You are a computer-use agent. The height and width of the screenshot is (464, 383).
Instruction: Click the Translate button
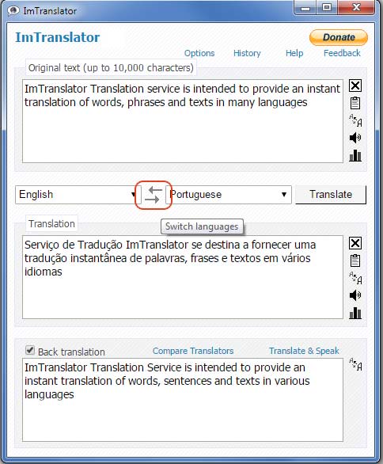pyautogui.click(x=331, y=195)
